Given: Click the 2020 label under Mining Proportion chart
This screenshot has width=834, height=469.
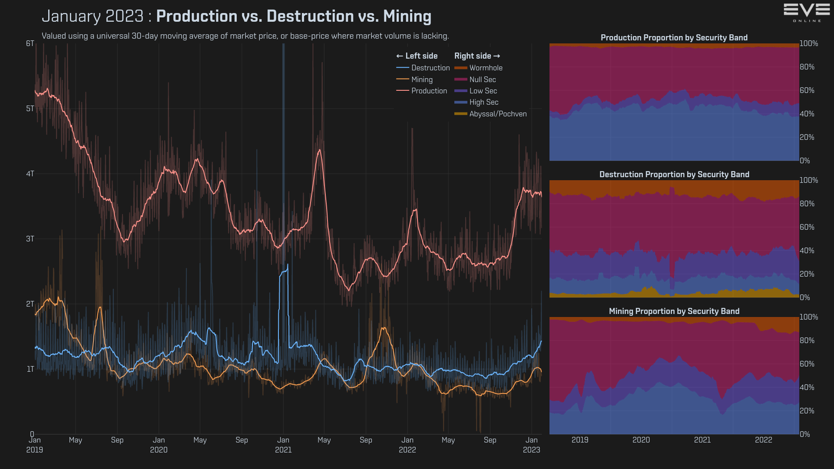Looking at the screenshot, I should tap(641, 440).
